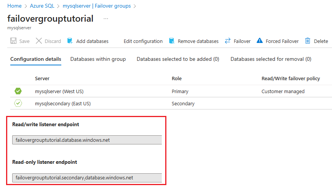Click the green primary server status icon
332x187 pixels.
pyautogui.click(x=18, y=91)
